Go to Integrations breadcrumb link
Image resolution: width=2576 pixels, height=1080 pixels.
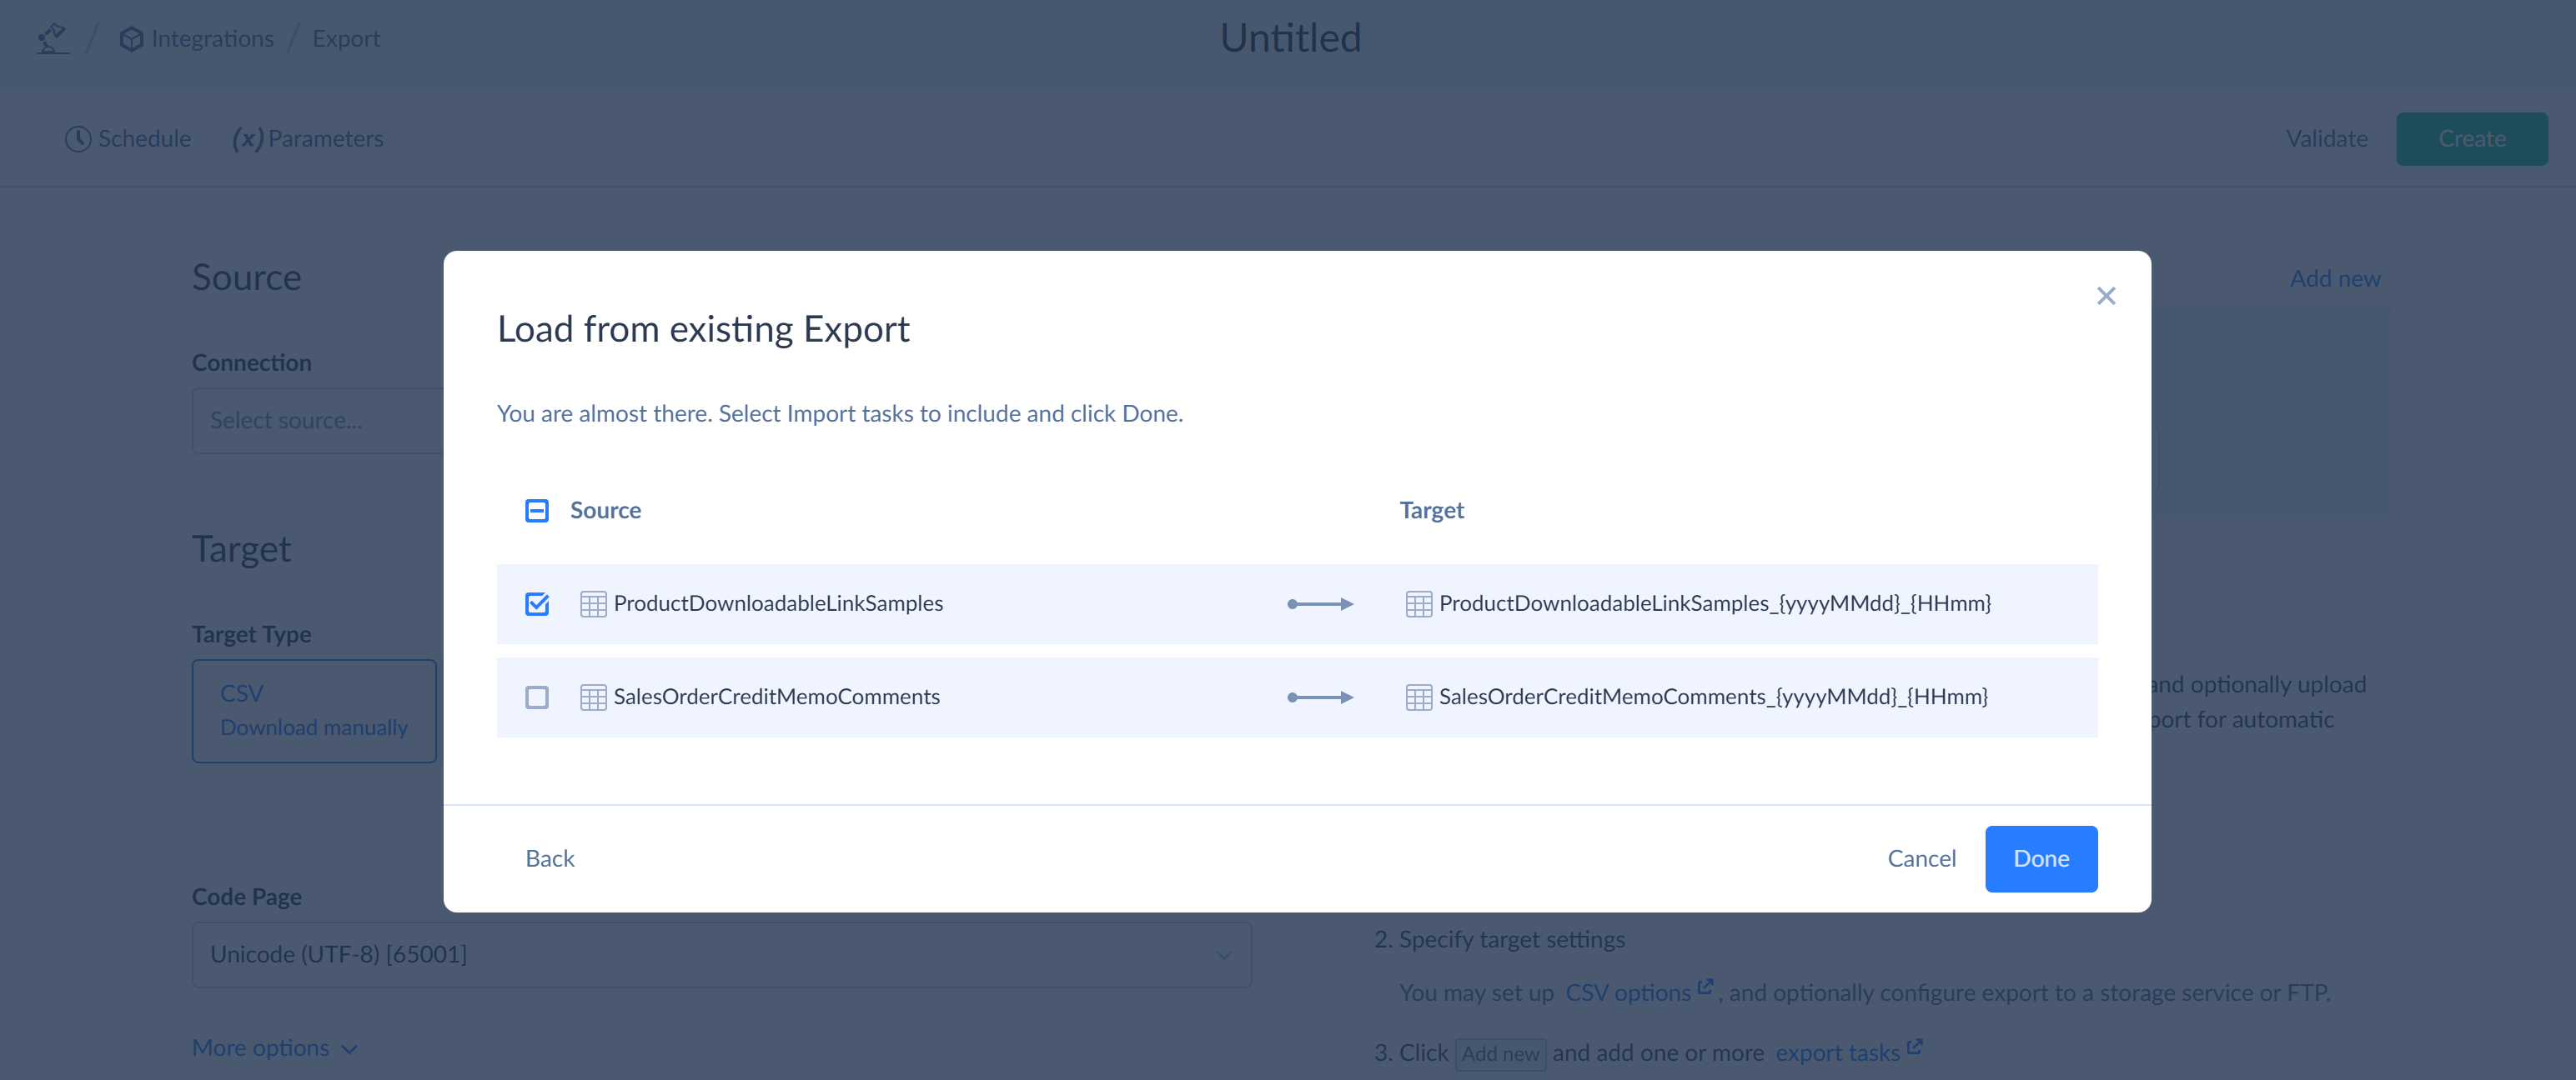[x=212, y=39]
